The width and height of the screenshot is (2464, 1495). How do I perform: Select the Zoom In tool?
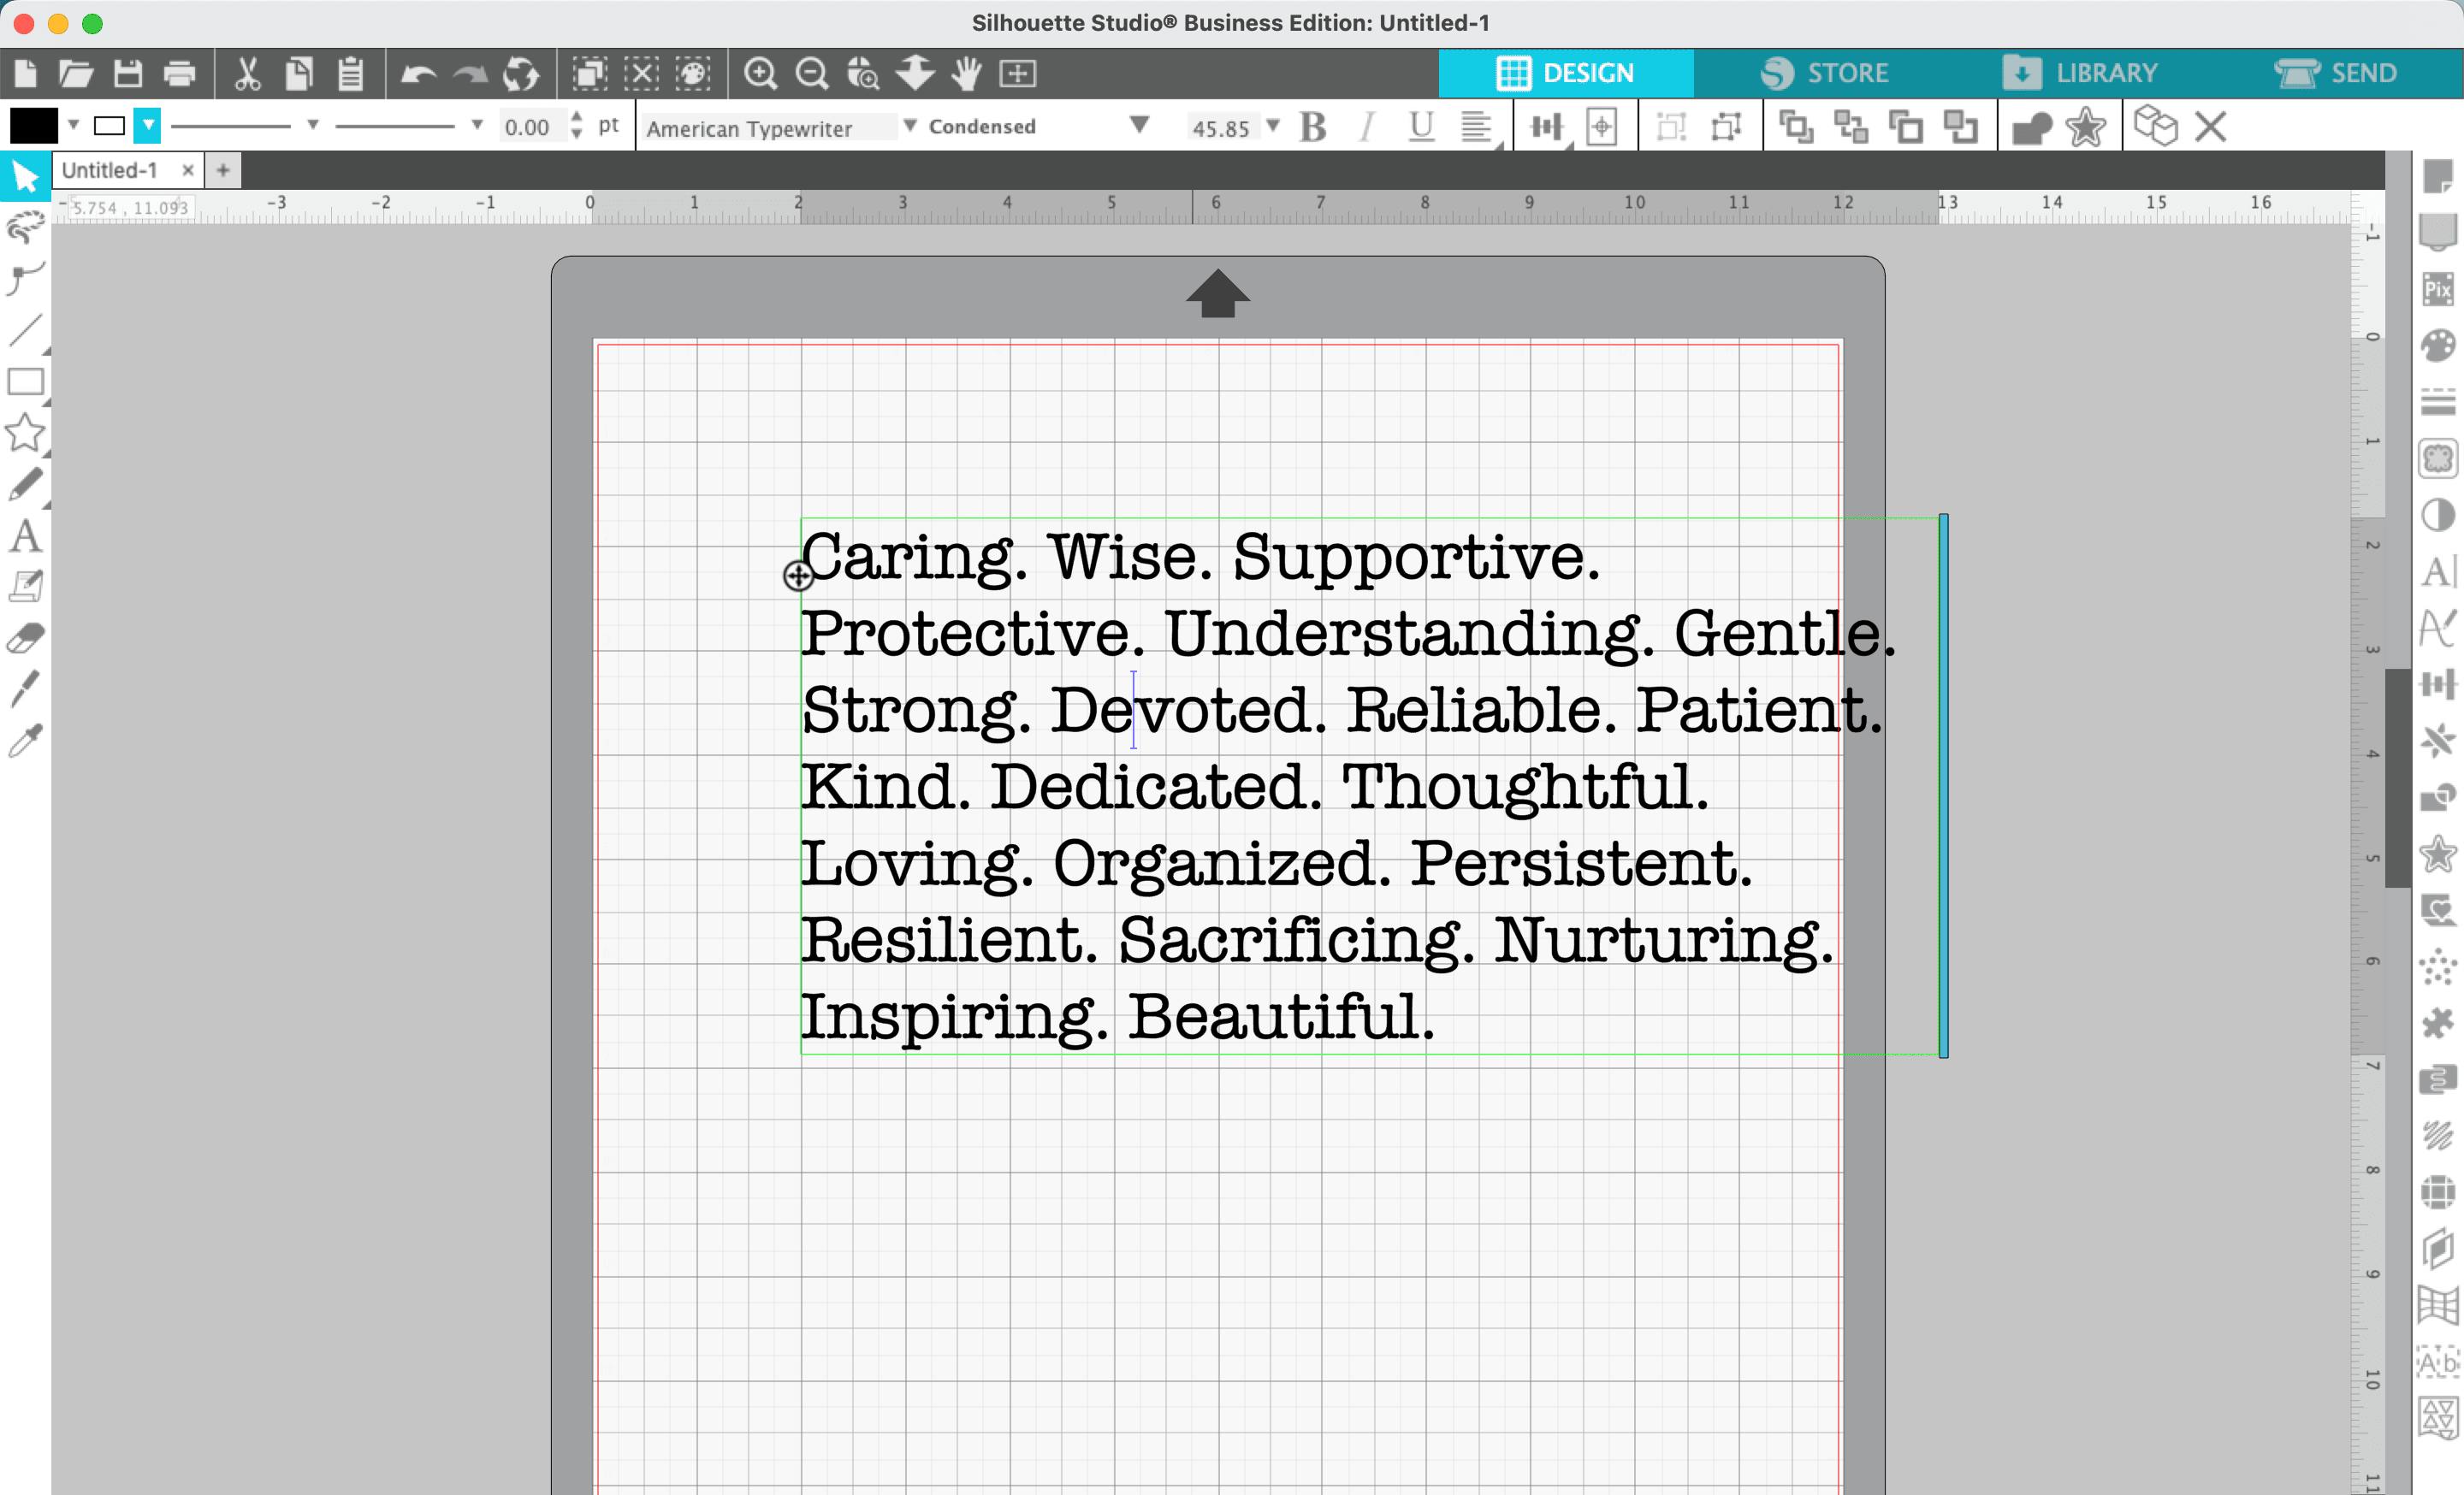pyautogui.click(x=761, y=70)
